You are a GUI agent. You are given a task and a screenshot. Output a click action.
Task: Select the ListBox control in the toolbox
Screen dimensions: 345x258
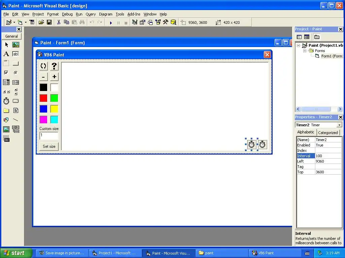click(x=15, y=82)
